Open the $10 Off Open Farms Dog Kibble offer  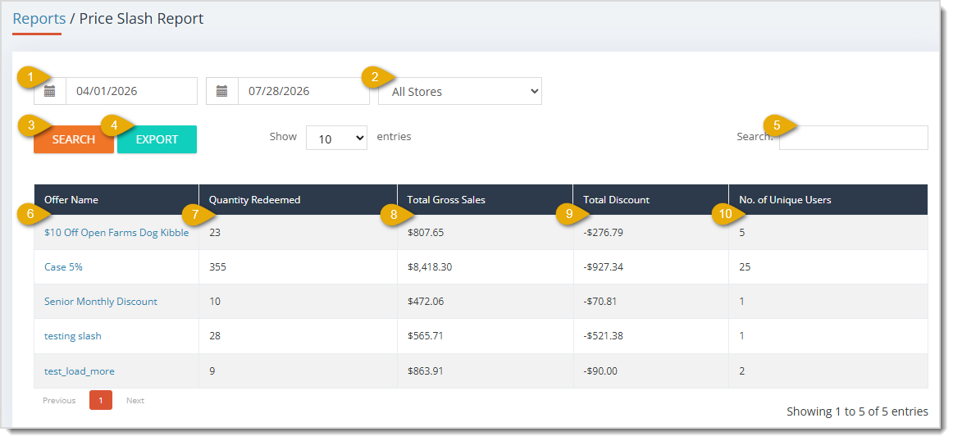click(116, 233)
